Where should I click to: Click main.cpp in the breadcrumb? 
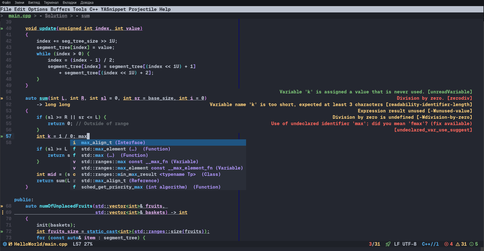click(x=20, y=16)
